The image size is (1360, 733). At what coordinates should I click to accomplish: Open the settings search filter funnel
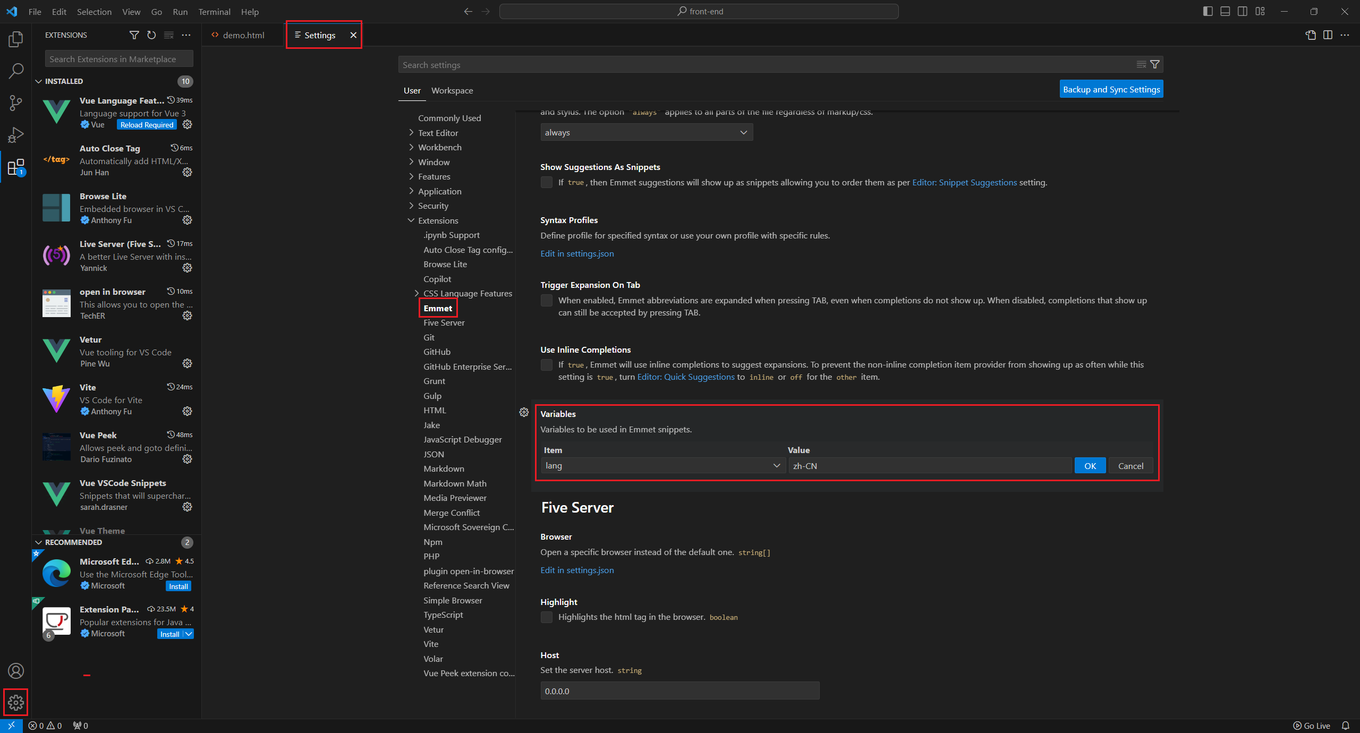point(1155,64)
